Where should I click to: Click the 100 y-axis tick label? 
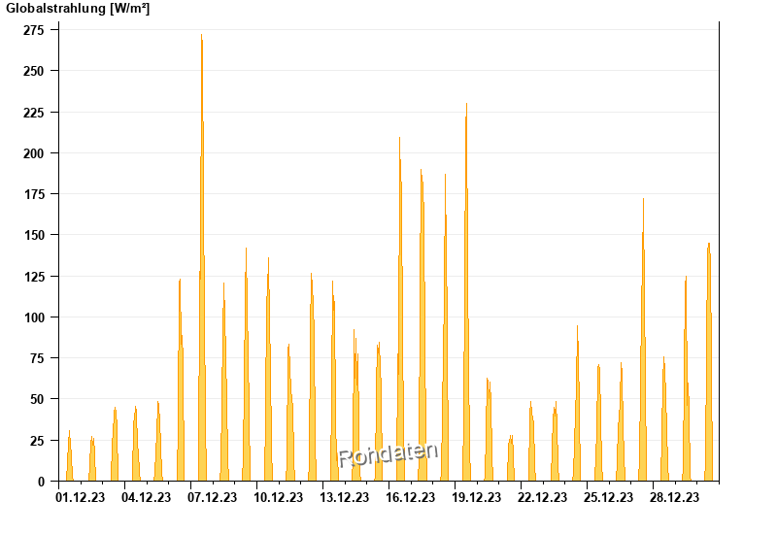(x=34, y=317)
